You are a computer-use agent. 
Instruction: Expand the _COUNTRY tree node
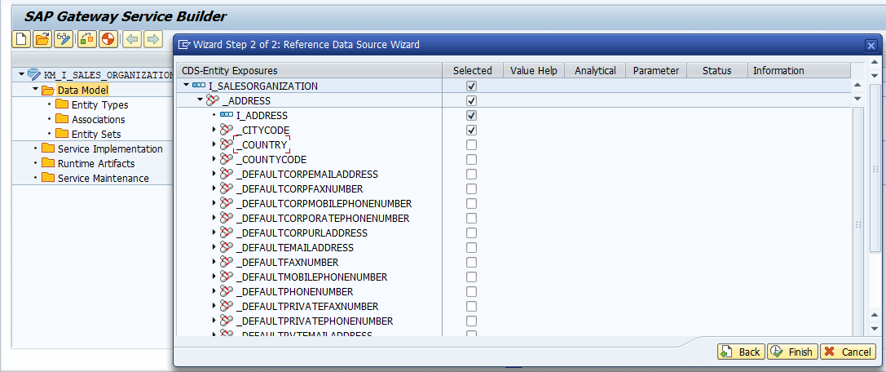pyautogui.click(x=214, y=144)
